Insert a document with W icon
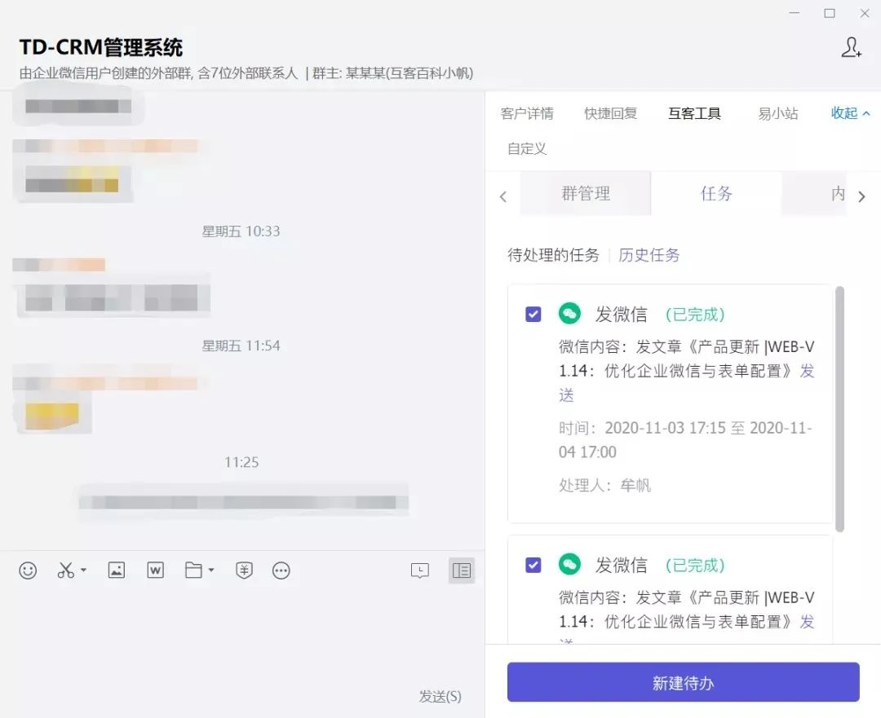 point(155,570)
